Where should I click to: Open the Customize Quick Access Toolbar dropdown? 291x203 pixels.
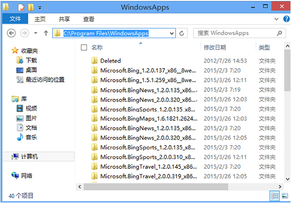[40, 8]
